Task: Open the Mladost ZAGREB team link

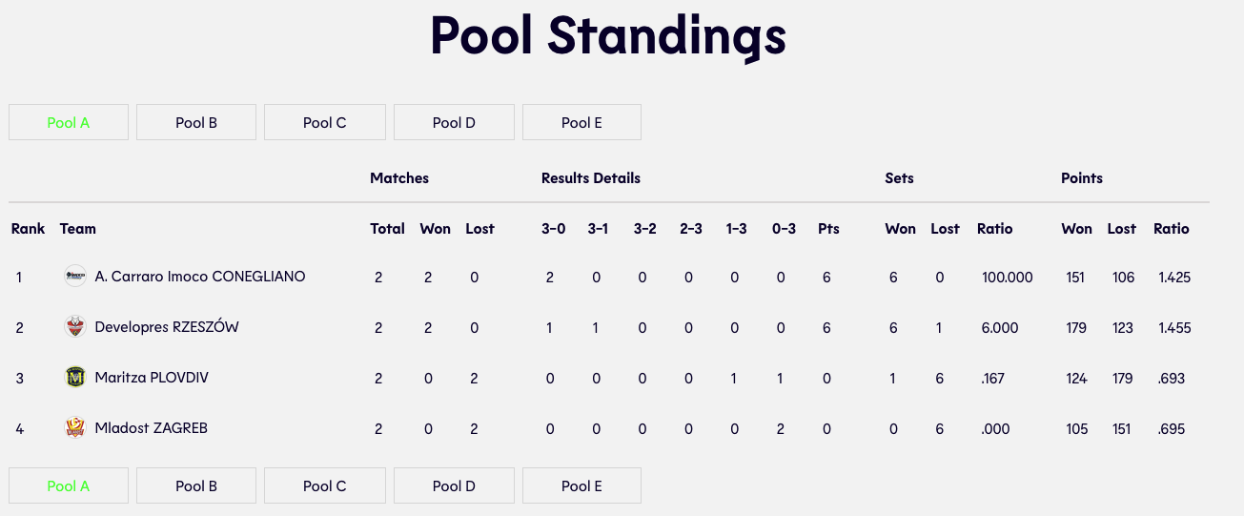Action: 151,428
